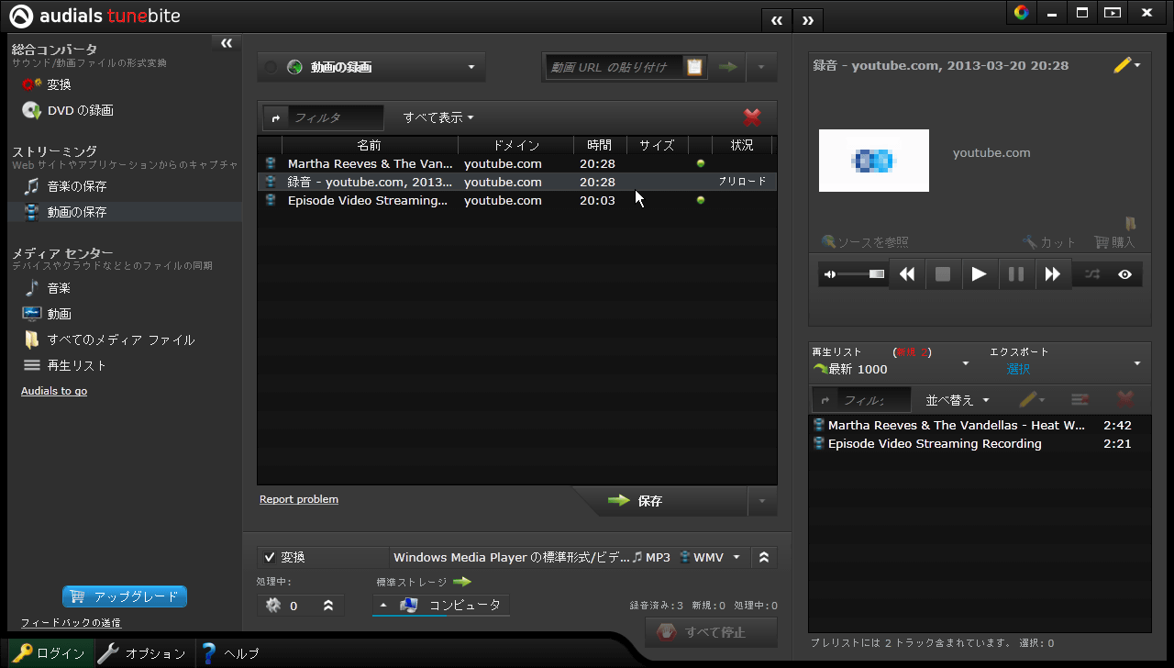This screenshot has width=1174, height=668.
Task: Open 再生リスト in the sidebar
Action: [x=64, y=365]
